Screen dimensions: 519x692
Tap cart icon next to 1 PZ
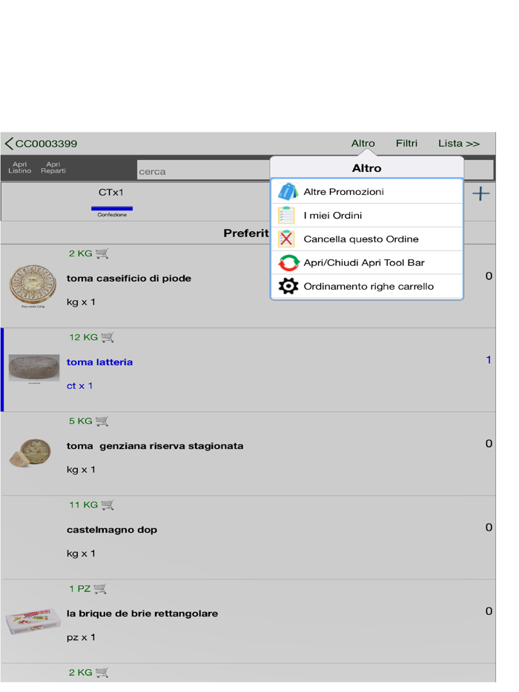(x=100, y=589)
